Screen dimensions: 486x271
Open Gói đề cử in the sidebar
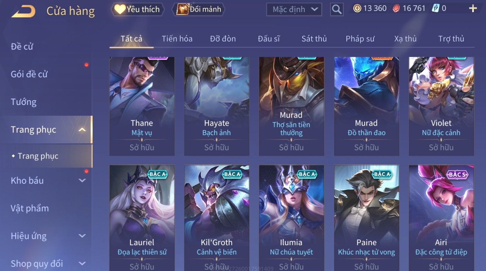pos(29,74)
